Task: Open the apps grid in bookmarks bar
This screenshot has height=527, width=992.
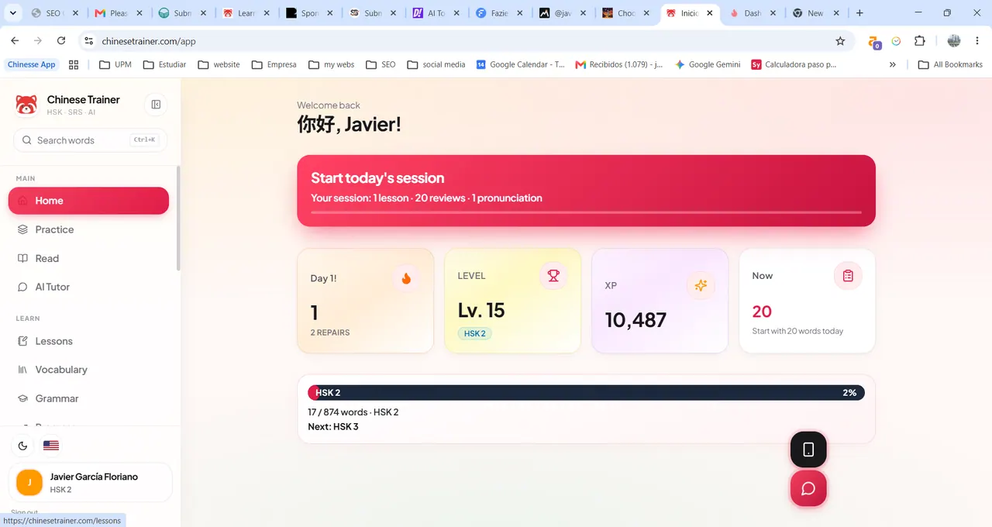Action: pyautogui.click(x=74, y=64)
